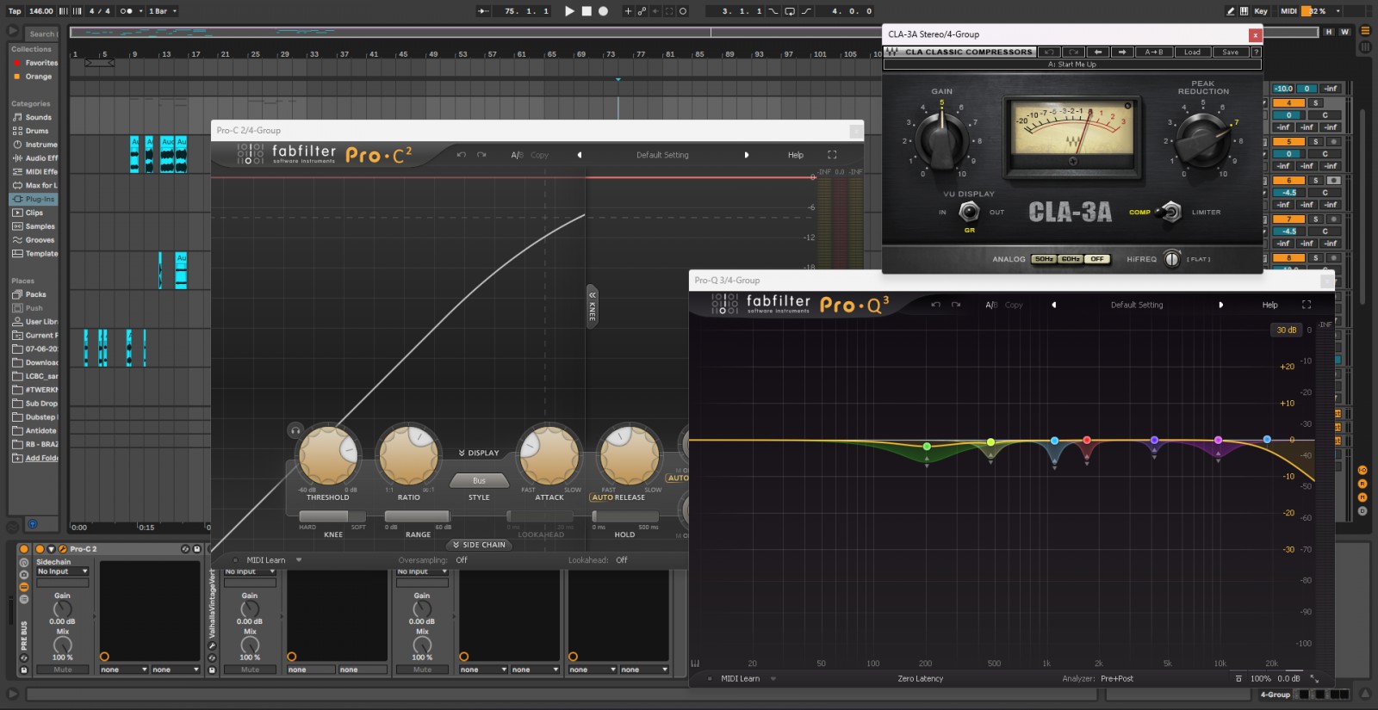This screenshot has height=710, width=1378.
Task: Set CLA-3A Analog to 50Hz
Action: [x=1044, y=259]
